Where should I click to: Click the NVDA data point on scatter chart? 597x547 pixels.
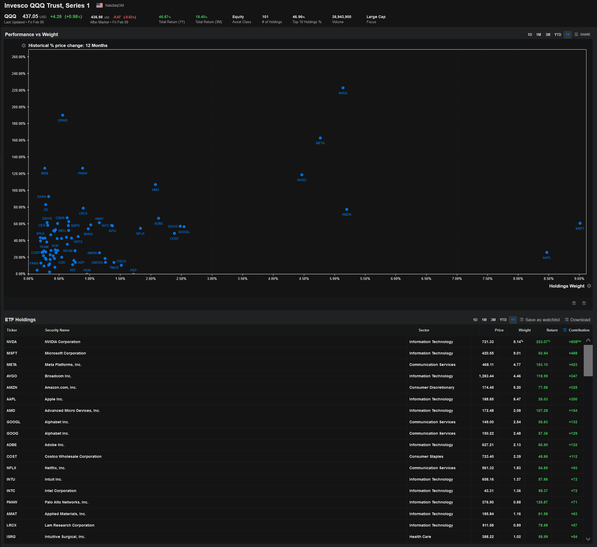343,88
